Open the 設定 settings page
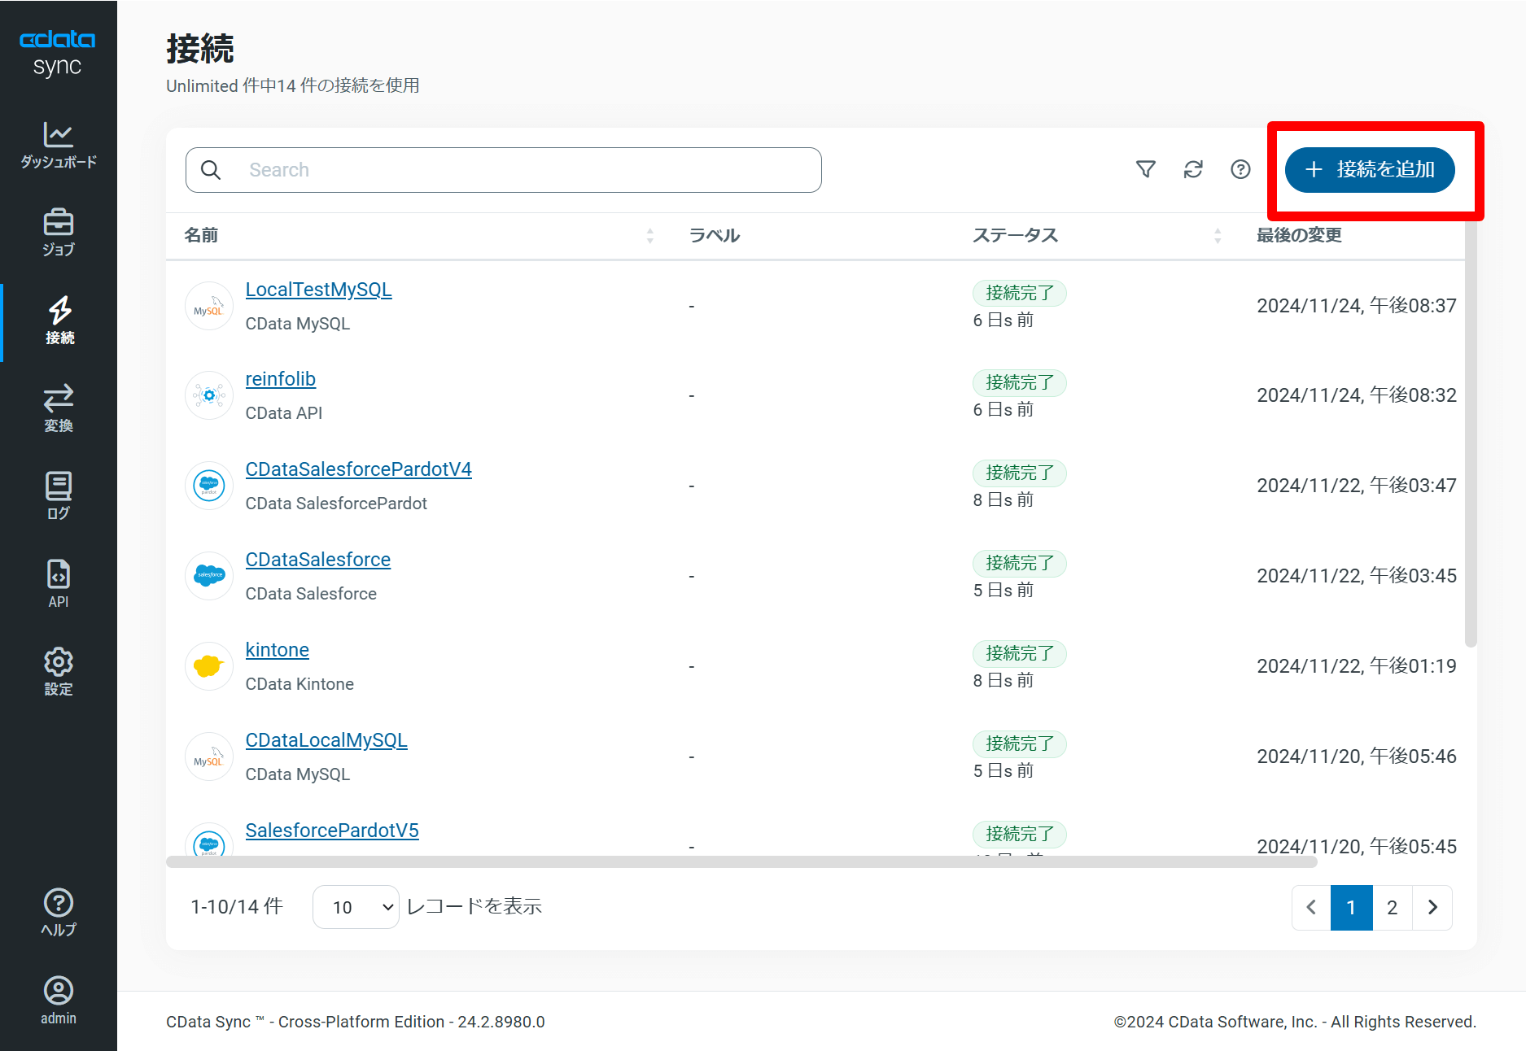Image resolution: width=1526 pixels, height=1051 pixels. (x=59, y=672)
